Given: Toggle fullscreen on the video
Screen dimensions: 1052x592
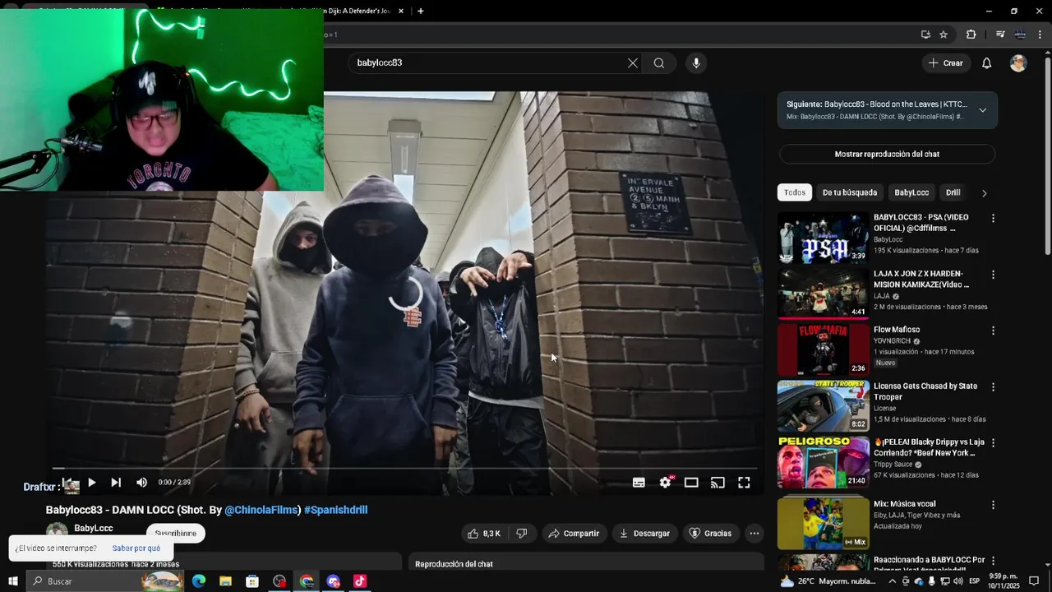Looking at the screenshot, I should point(744,483).
